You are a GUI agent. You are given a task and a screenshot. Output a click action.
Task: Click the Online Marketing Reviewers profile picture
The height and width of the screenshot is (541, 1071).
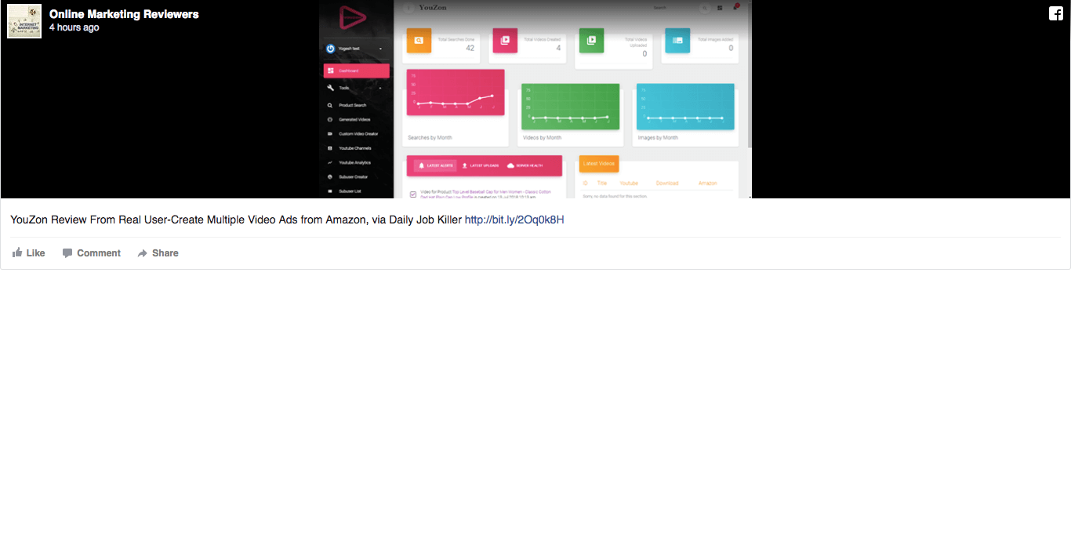pyautogui.click(x=24, y=21)
